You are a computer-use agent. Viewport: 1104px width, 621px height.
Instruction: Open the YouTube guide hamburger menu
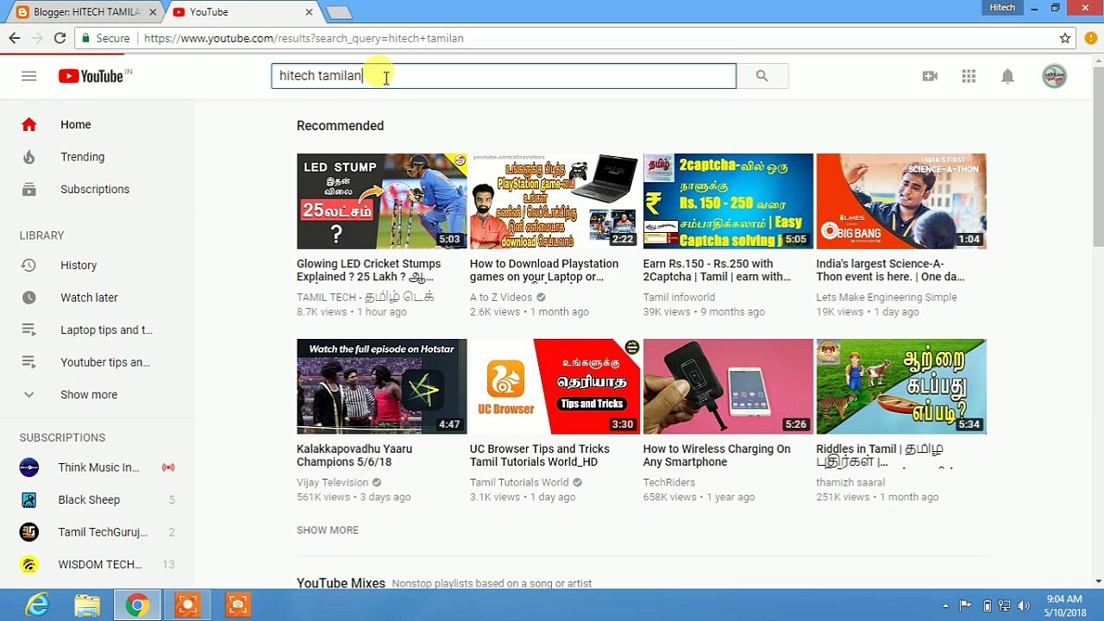28,76
